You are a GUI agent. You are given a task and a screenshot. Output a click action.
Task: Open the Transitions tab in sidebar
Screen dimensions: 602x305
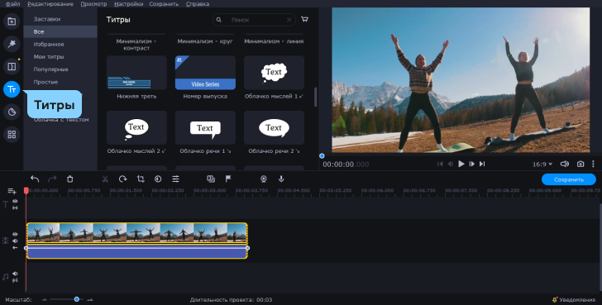(x=12, y=66)
